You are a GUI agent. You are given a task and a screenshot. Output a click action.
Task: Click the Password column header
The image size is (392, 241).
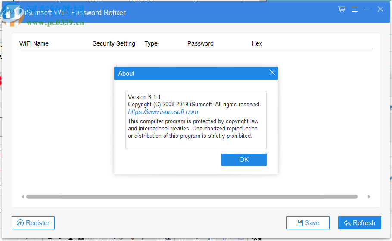200,43
